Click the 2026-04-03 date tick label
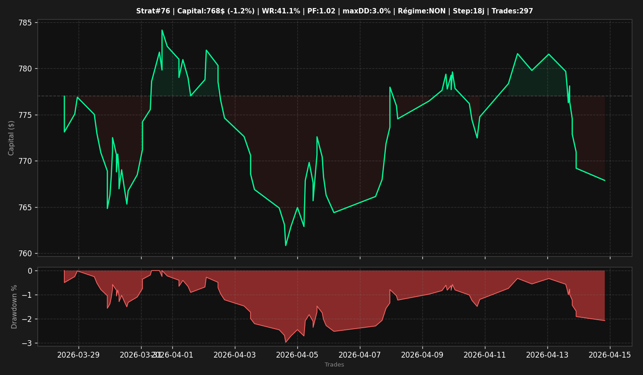This screenshot has height=375, width=643. (235, 355)
